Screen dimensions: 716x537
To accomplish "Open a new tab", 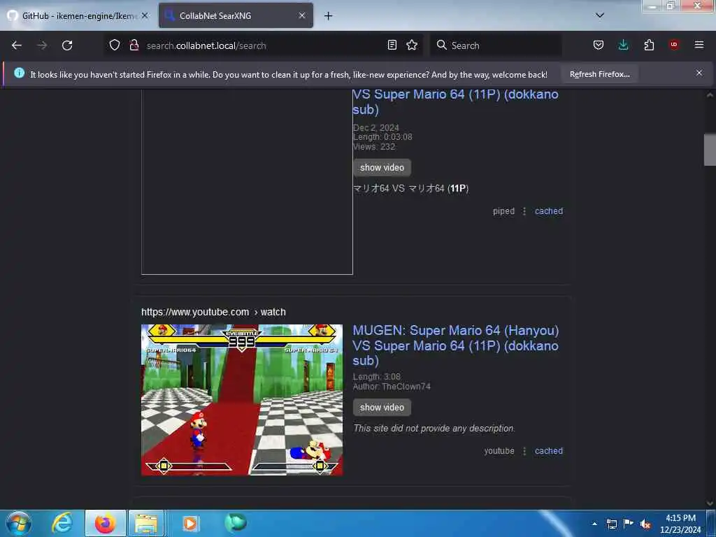I will 328,16.
